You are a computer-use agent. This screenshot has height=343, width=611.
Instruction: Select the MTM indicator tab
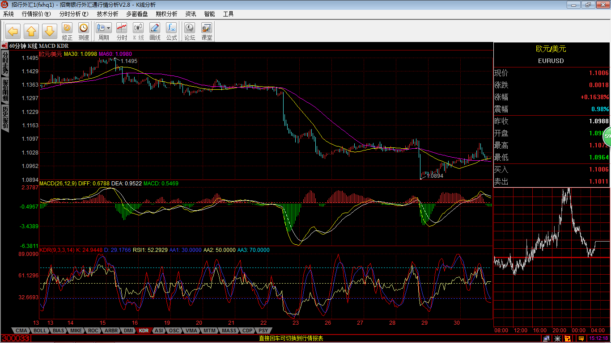pyautogui.click(x=209, y=331)
